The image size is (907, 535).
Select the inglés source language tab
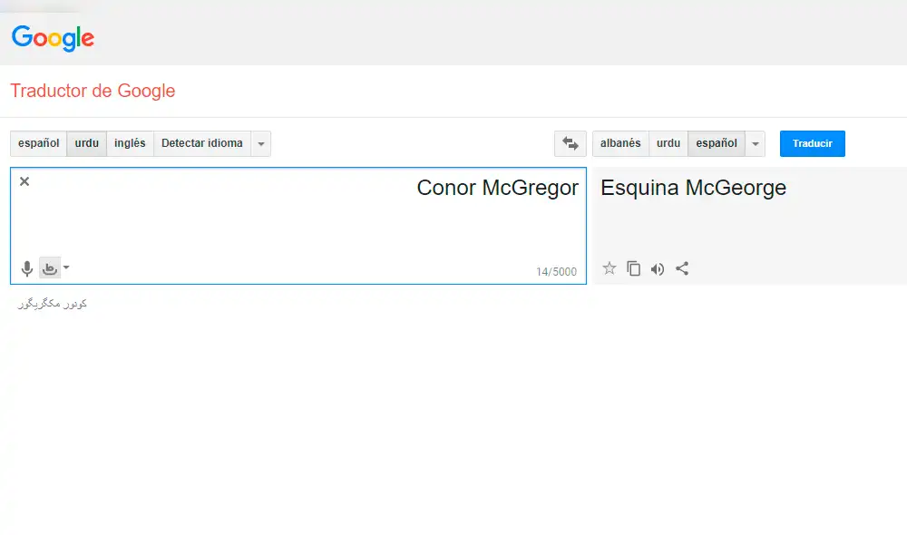[x=130, y=143]
